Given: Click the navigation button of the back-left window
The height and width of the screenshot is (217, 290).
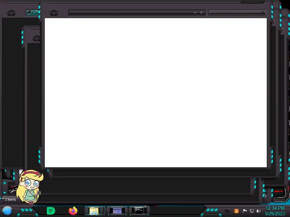Looking at the screenshot, I should [x=11, y=13].
